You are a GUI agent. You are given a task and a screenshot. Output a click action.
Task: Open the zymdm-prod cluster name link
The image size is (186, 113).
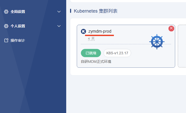[x=100, y=31]
